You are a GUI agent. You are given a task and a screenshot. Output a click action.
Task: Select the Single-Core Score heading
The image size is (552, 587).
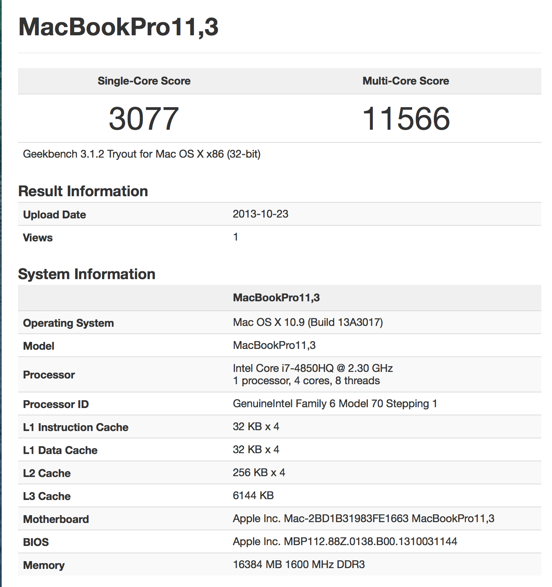144,81
